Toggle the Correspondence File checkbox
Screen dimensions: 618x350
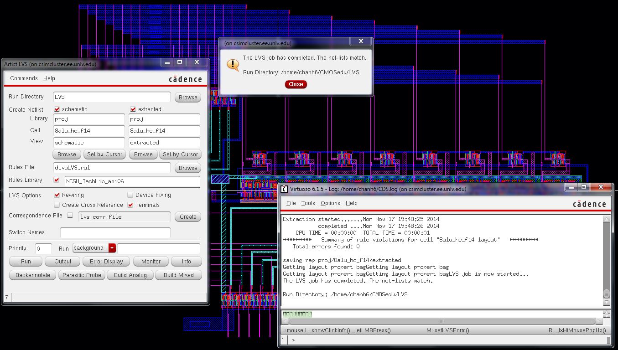pyautogui.click(x=70, y=216)
